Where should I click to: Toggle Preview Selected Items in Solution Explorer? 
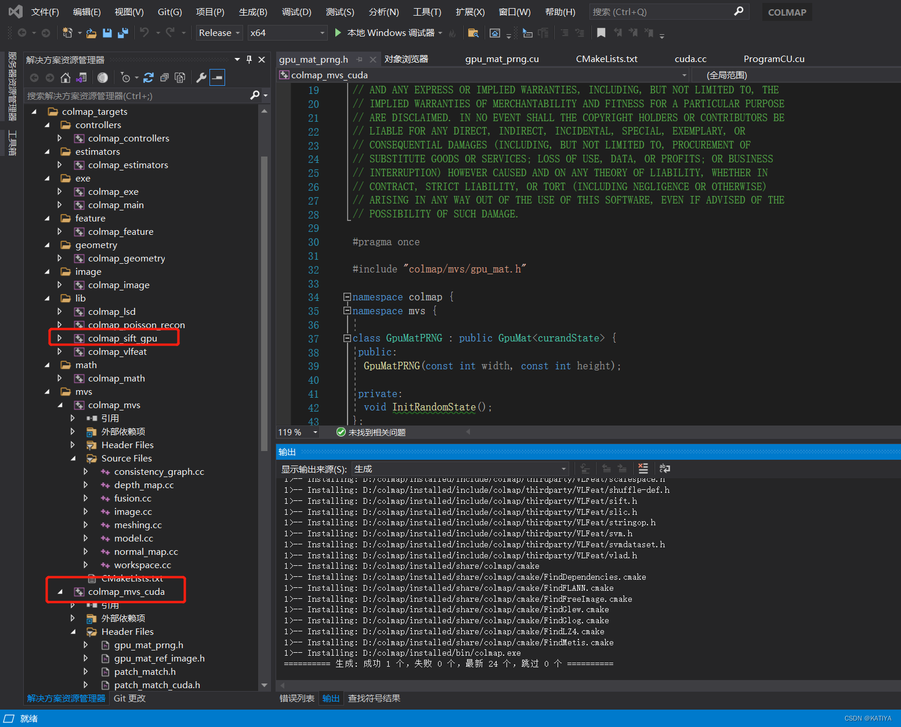(218, 77)
